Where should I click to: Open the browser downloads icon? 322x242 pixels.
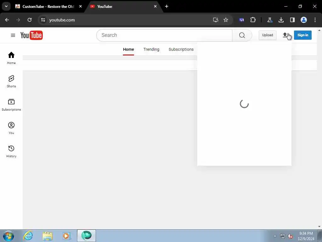(281, 20)
